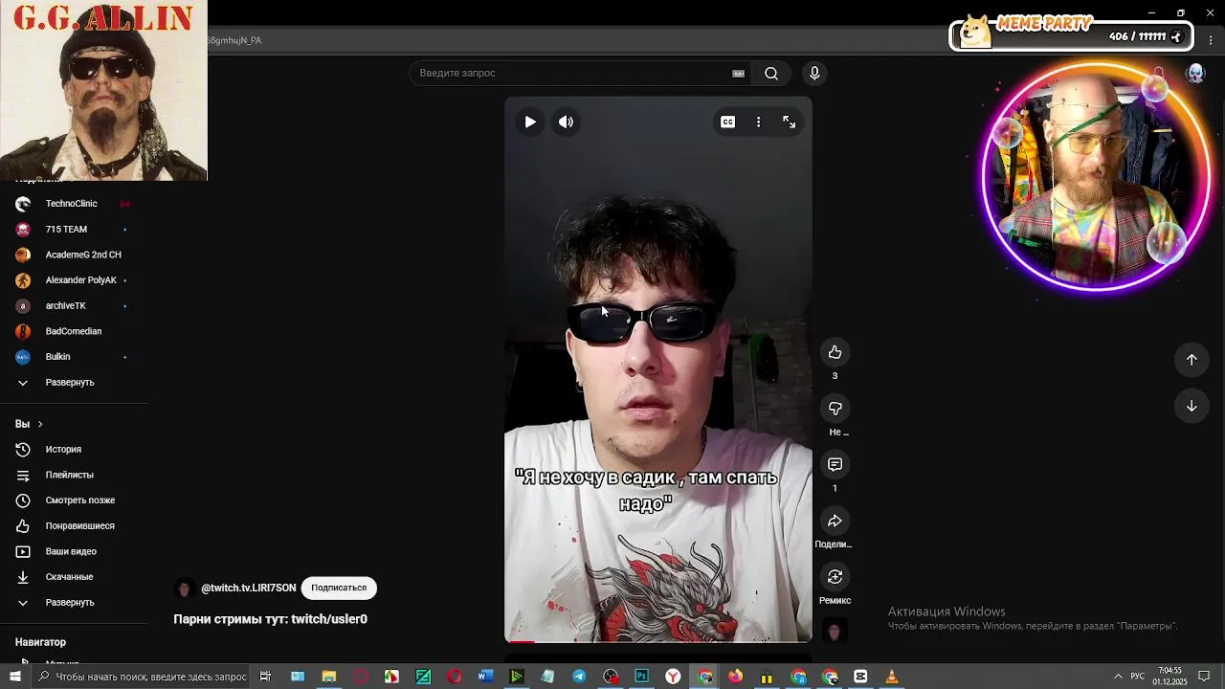Toggle closed captions on the video

pos(728,122)
